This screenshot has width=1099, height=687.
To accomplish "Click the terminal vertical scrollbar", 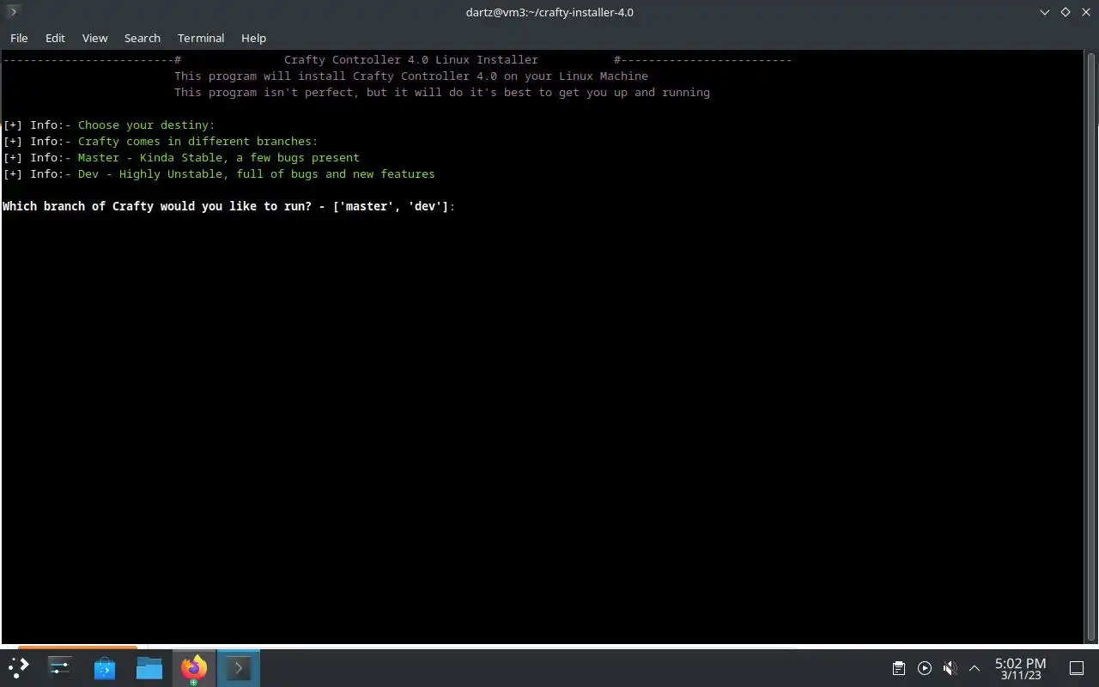I will click(x=1091, y=346).
